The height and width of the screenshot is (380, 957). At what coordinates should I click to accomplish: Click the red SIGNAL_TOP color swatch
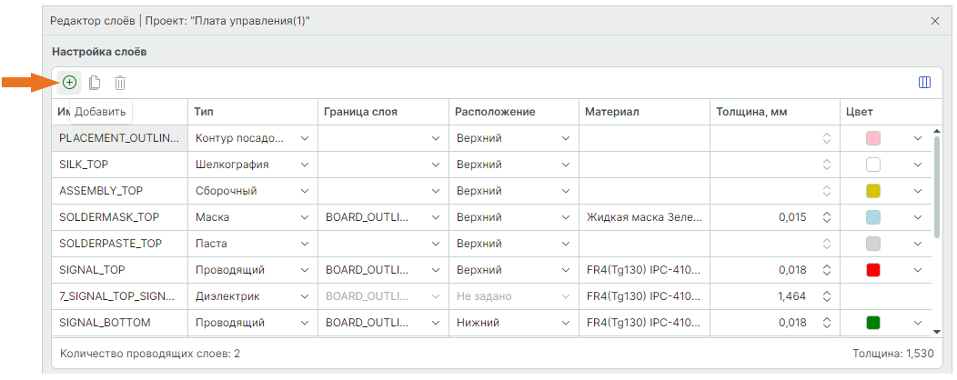(x=873, y=270)
